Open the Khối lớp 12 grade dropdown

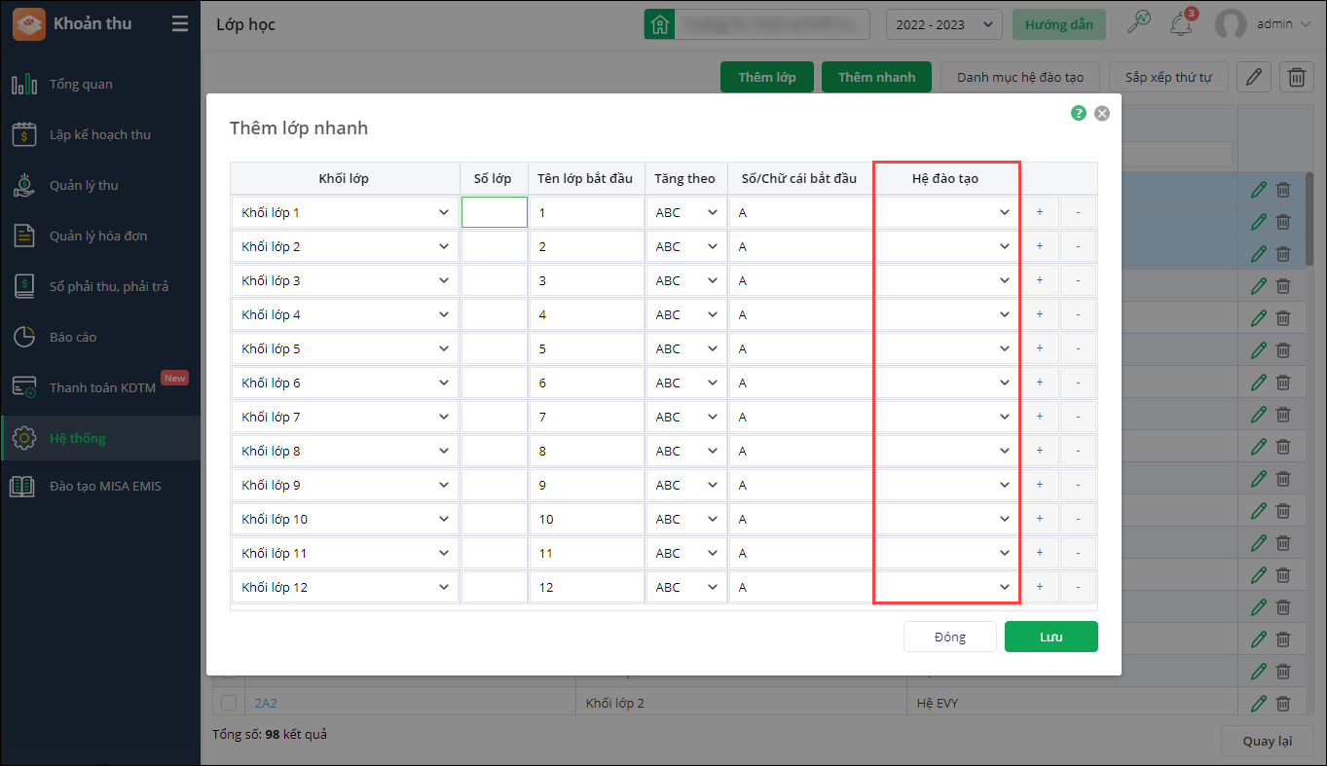[x=345, y=587]
